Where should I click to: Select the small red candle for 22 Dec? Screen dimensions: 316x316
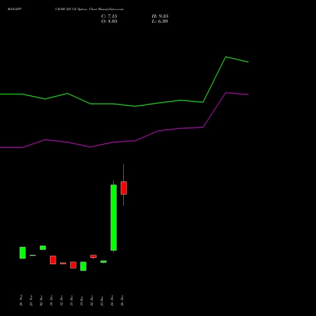94,257
